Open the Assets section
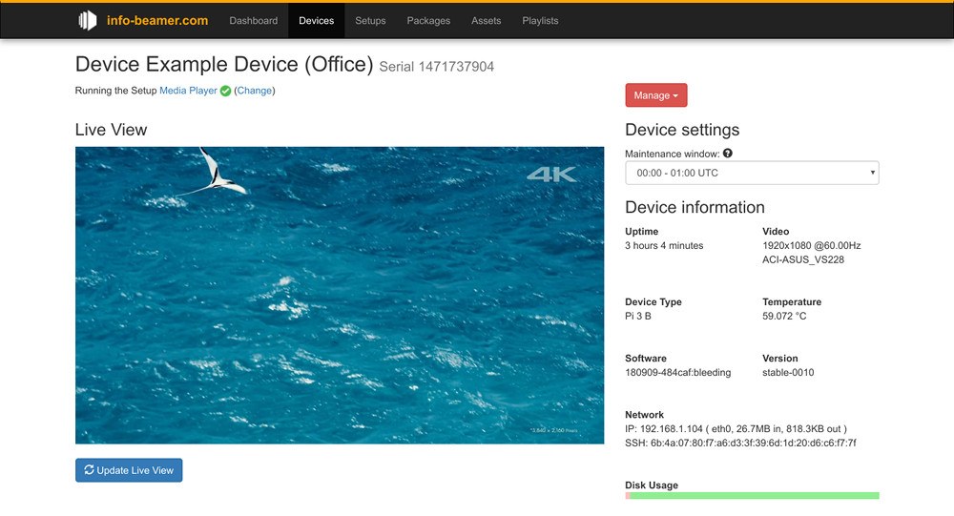The height and width of the screenshot is (516, 954). (486, 20)
